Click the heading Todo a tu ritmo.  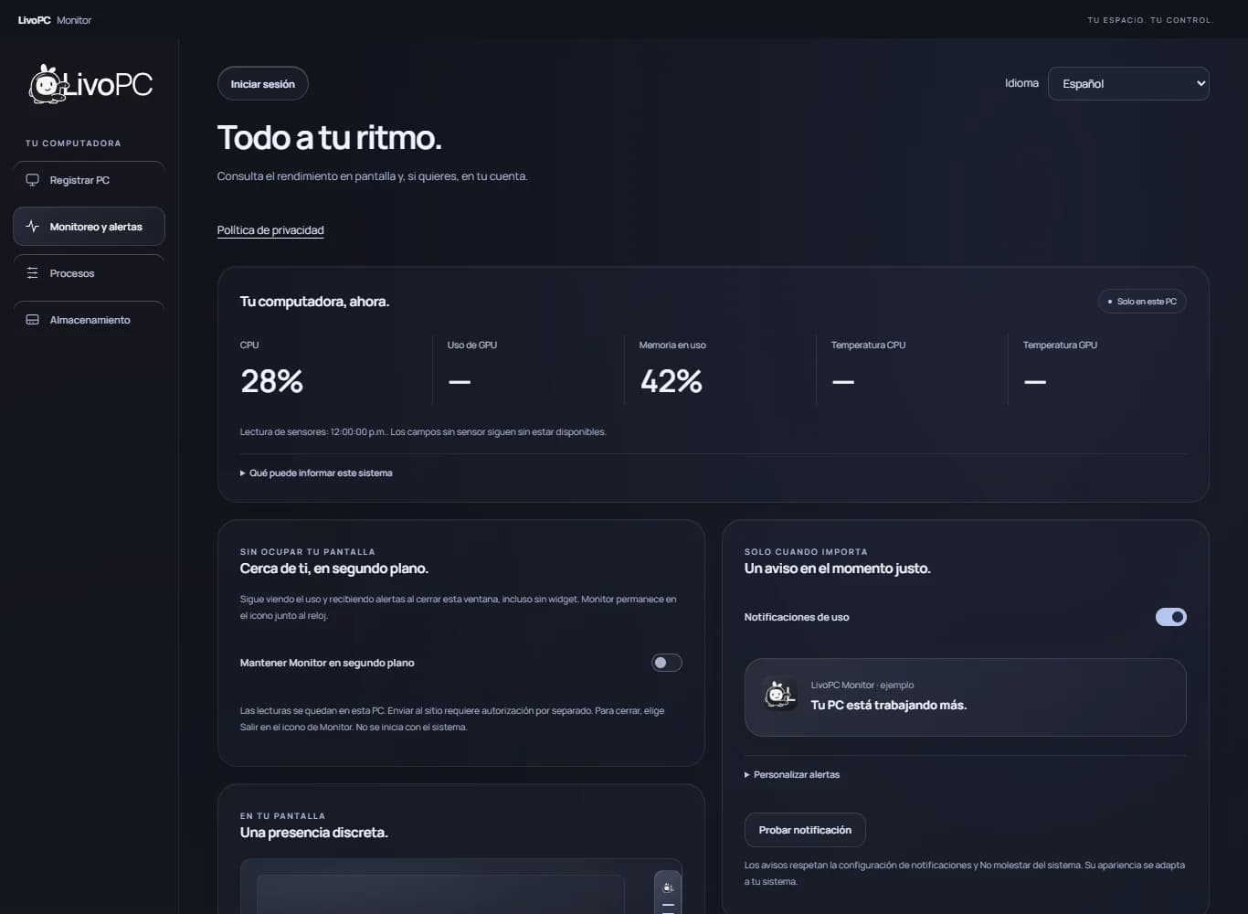[x=330, y=138]
